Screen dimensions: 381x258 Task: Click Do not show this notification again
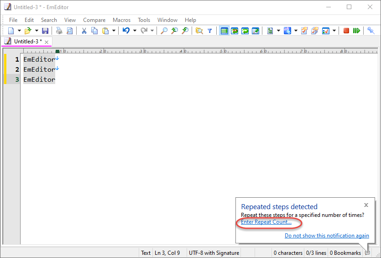(327, 235)
